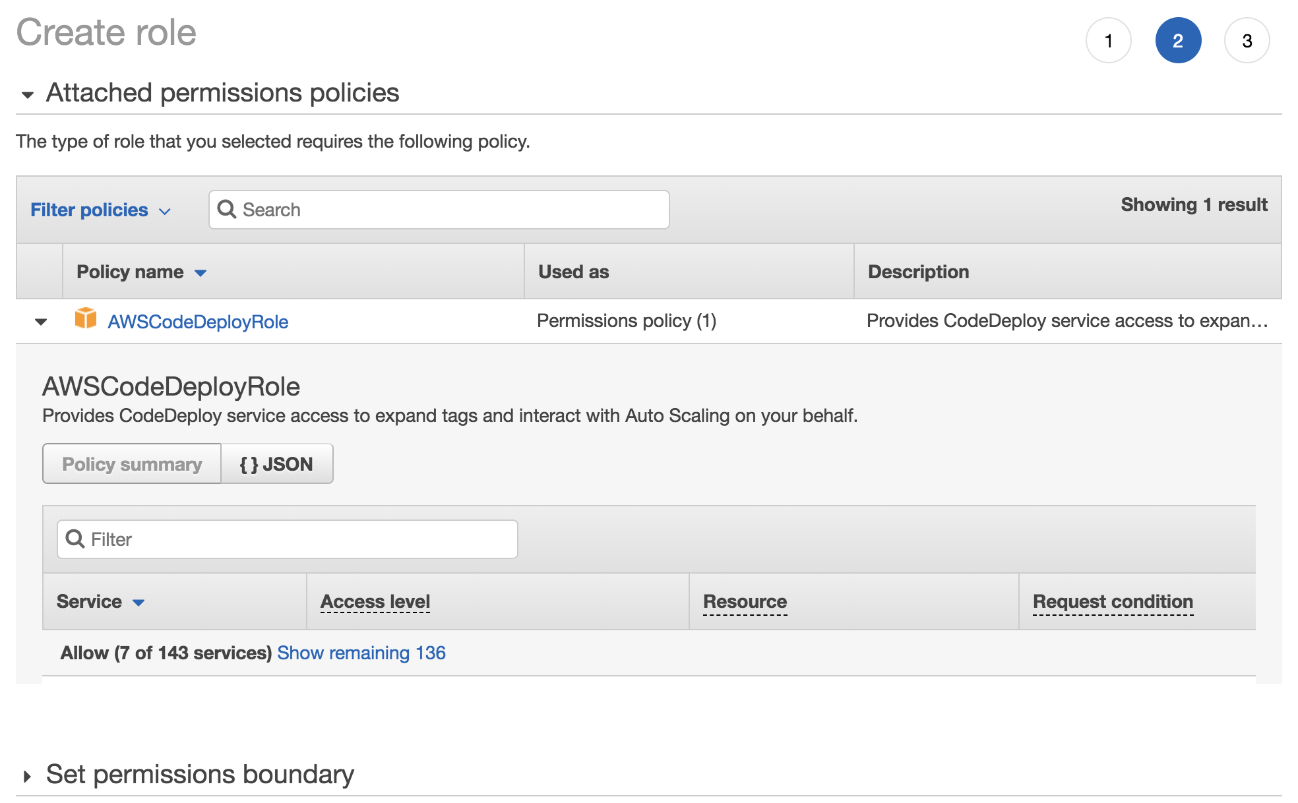
Task: Click the magnifier icon in the Filter box
Action: (x=75, y=539)
